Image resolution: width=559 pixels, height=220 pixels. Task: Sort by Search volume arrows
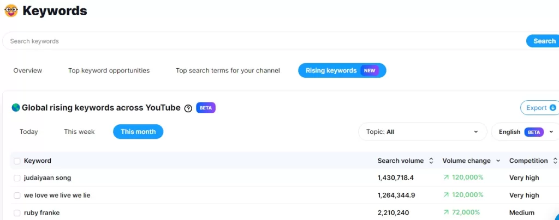(431, 161)
